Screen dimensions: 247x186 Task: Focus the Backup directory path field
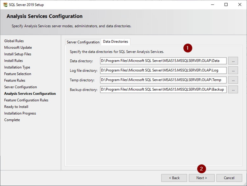163,89
